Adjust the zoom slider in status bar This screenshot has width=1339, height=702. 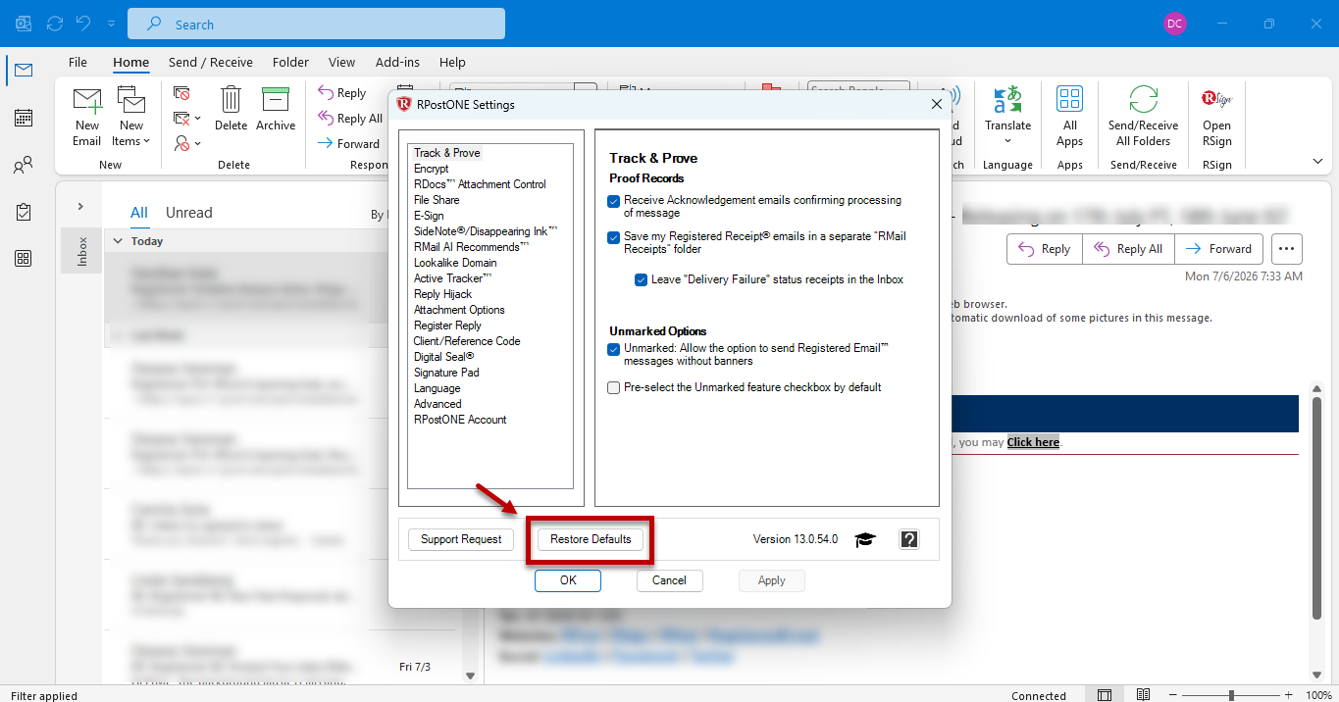1230,695
